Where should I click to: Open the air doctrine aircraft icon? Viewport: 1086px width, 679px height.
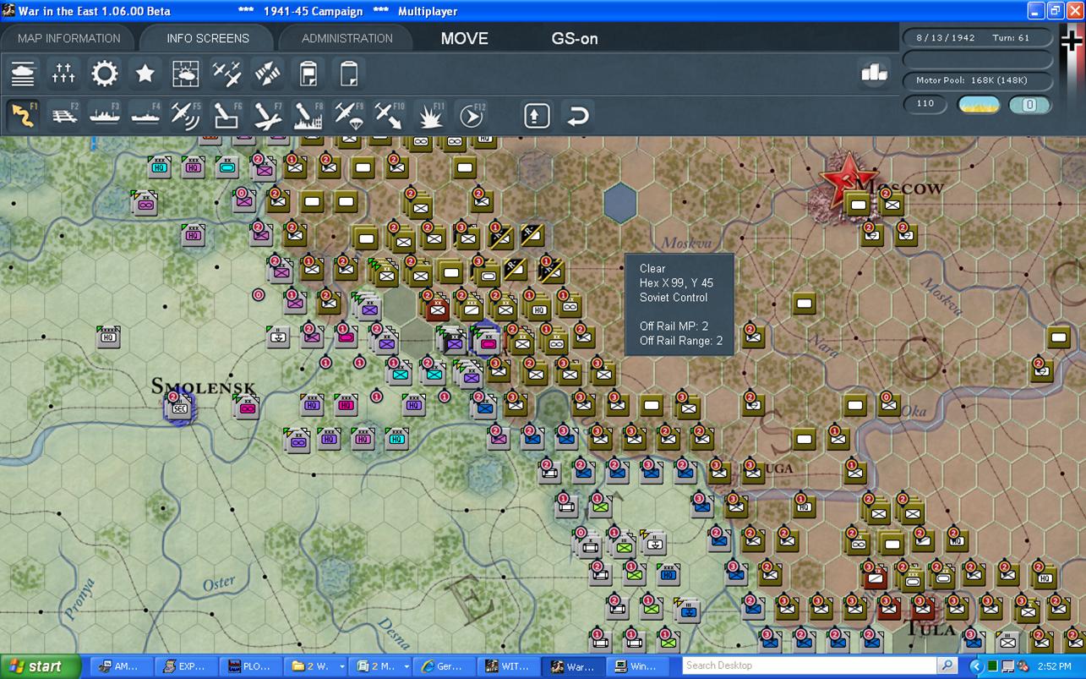226,74
